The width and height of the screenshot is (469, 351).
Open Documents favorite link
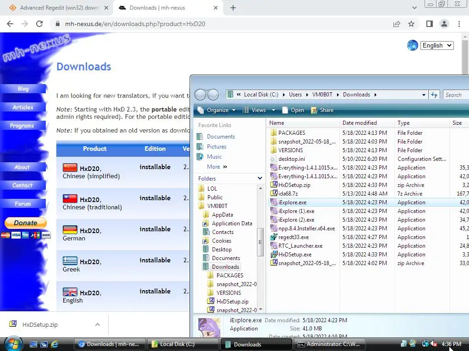click(x=221, y=136)
